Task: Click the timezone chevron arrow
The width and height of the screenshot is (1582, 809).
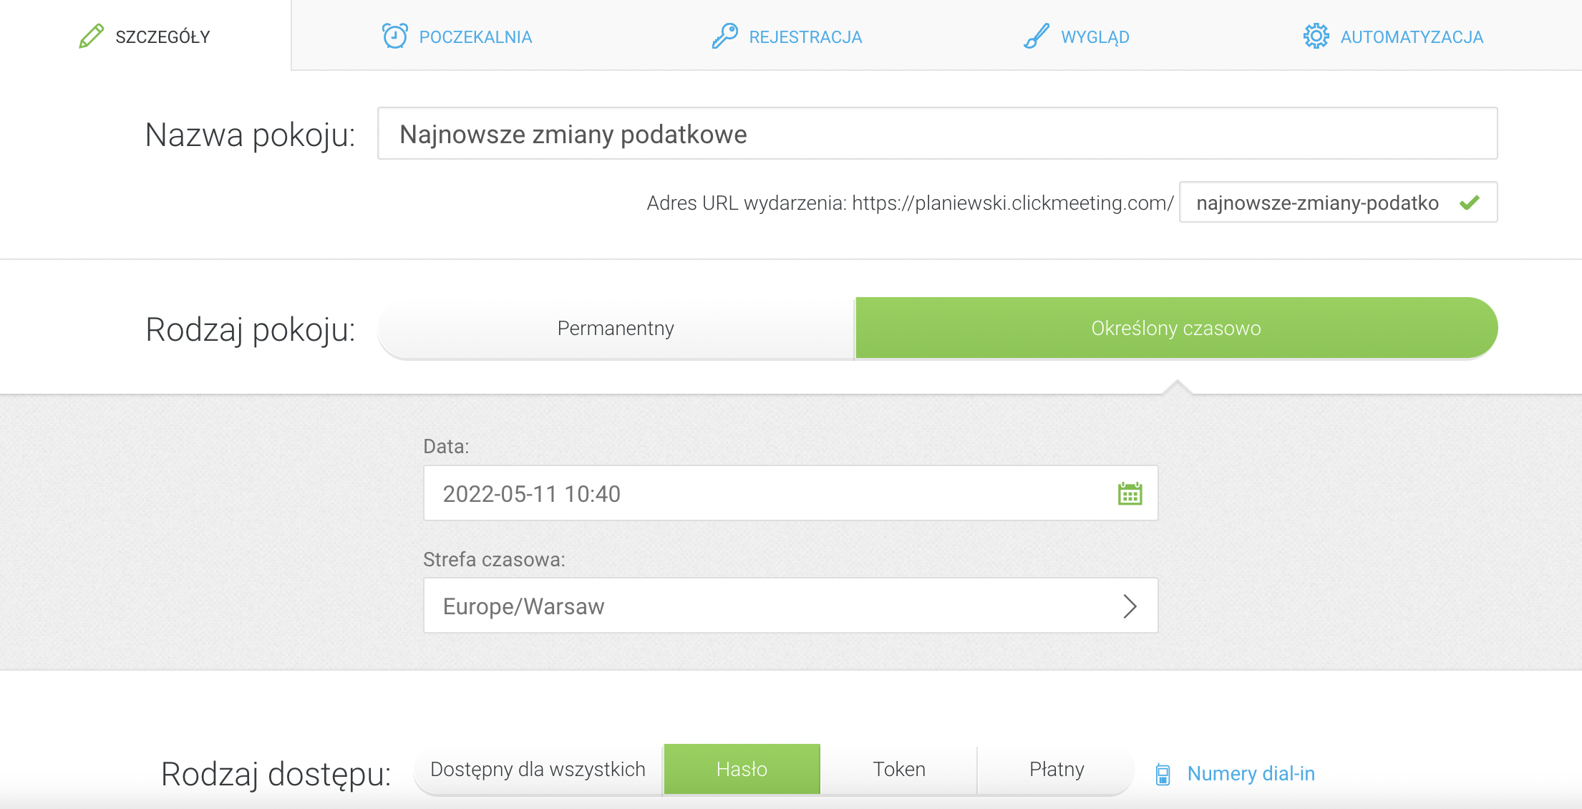Action: (x=1130, y=606)
